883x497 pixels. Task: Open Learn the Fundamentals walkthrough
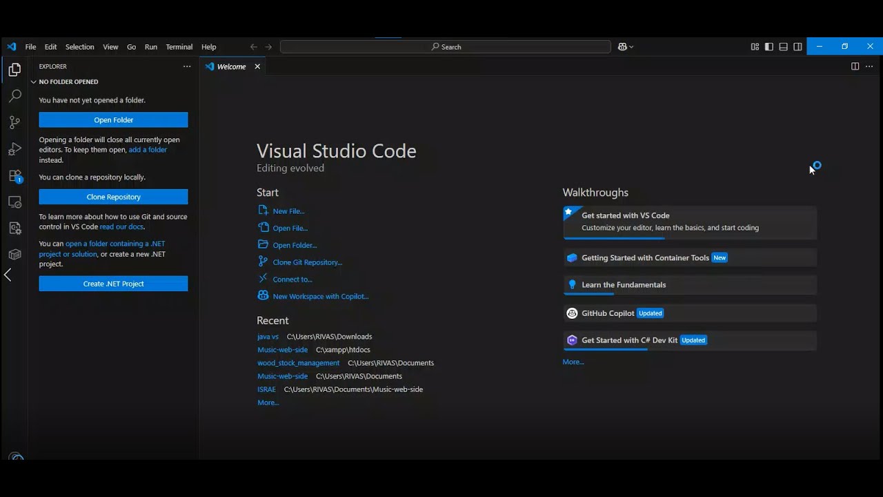(x=690, y=284)
